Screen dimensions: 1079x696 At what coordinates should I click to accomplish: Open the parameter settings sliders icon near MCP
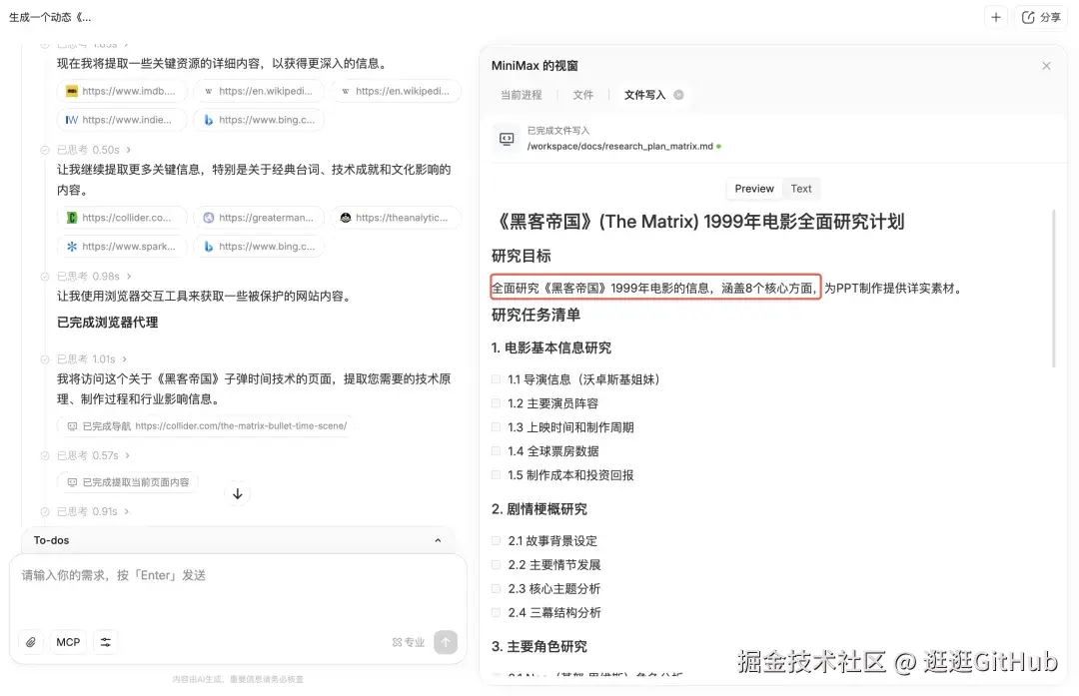point(106,642)
